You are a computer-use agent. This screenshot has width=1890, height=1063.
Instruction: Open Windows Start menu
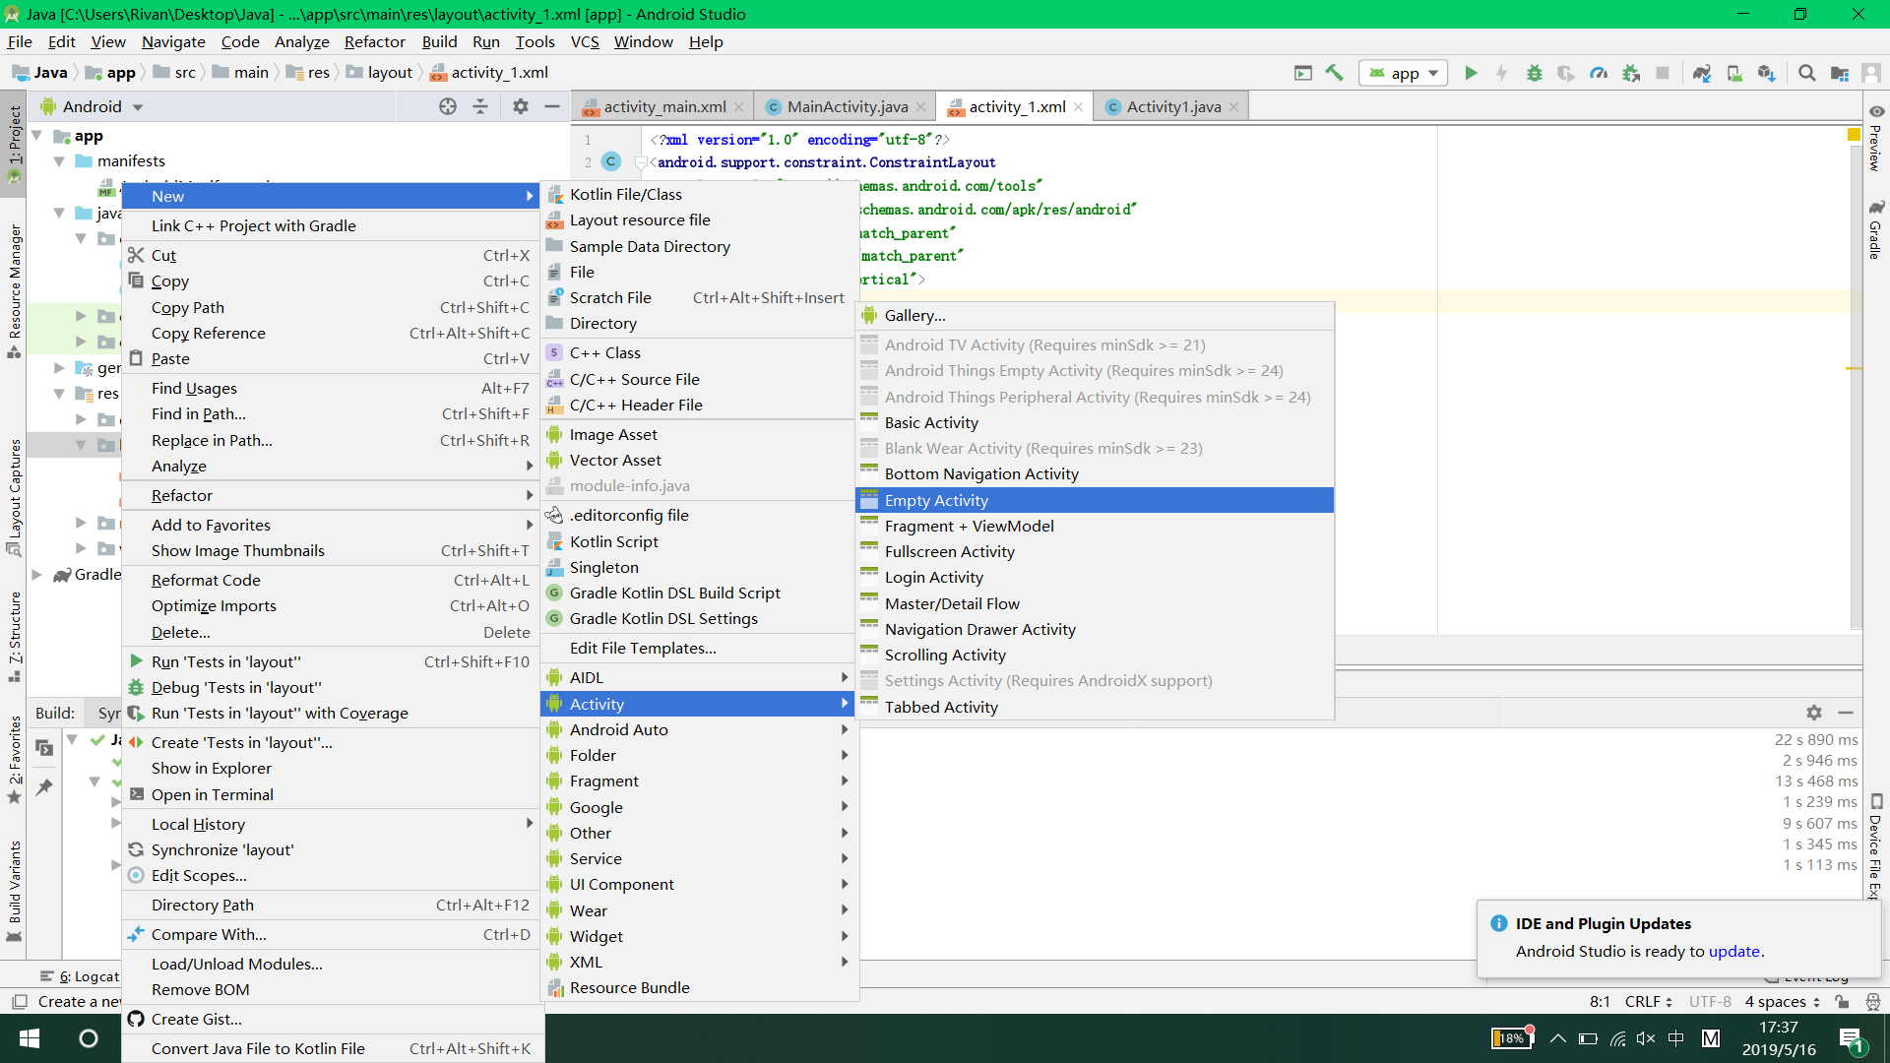[x=30, y=1038]
